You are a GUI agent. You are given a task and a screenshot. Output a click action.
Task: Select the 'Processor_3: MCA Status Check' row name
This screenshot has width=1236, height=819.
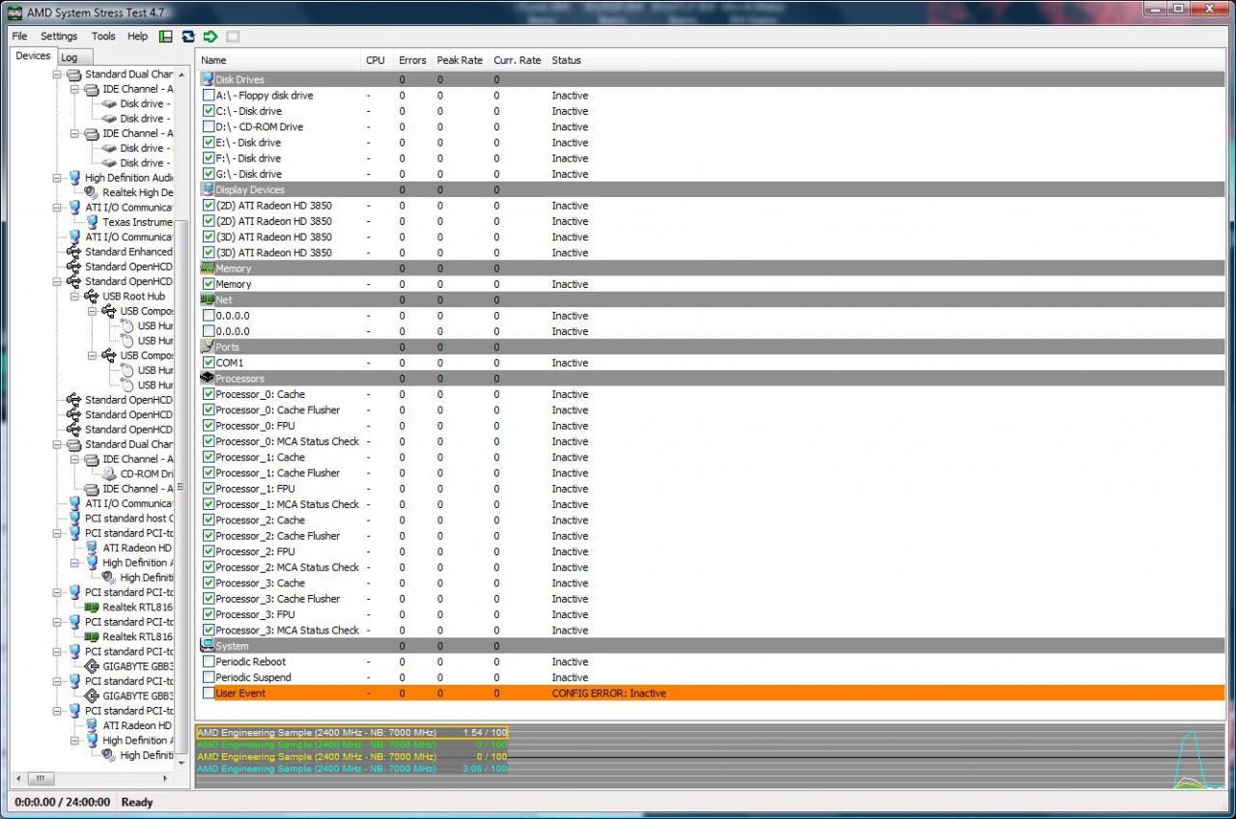click(287, 631)
